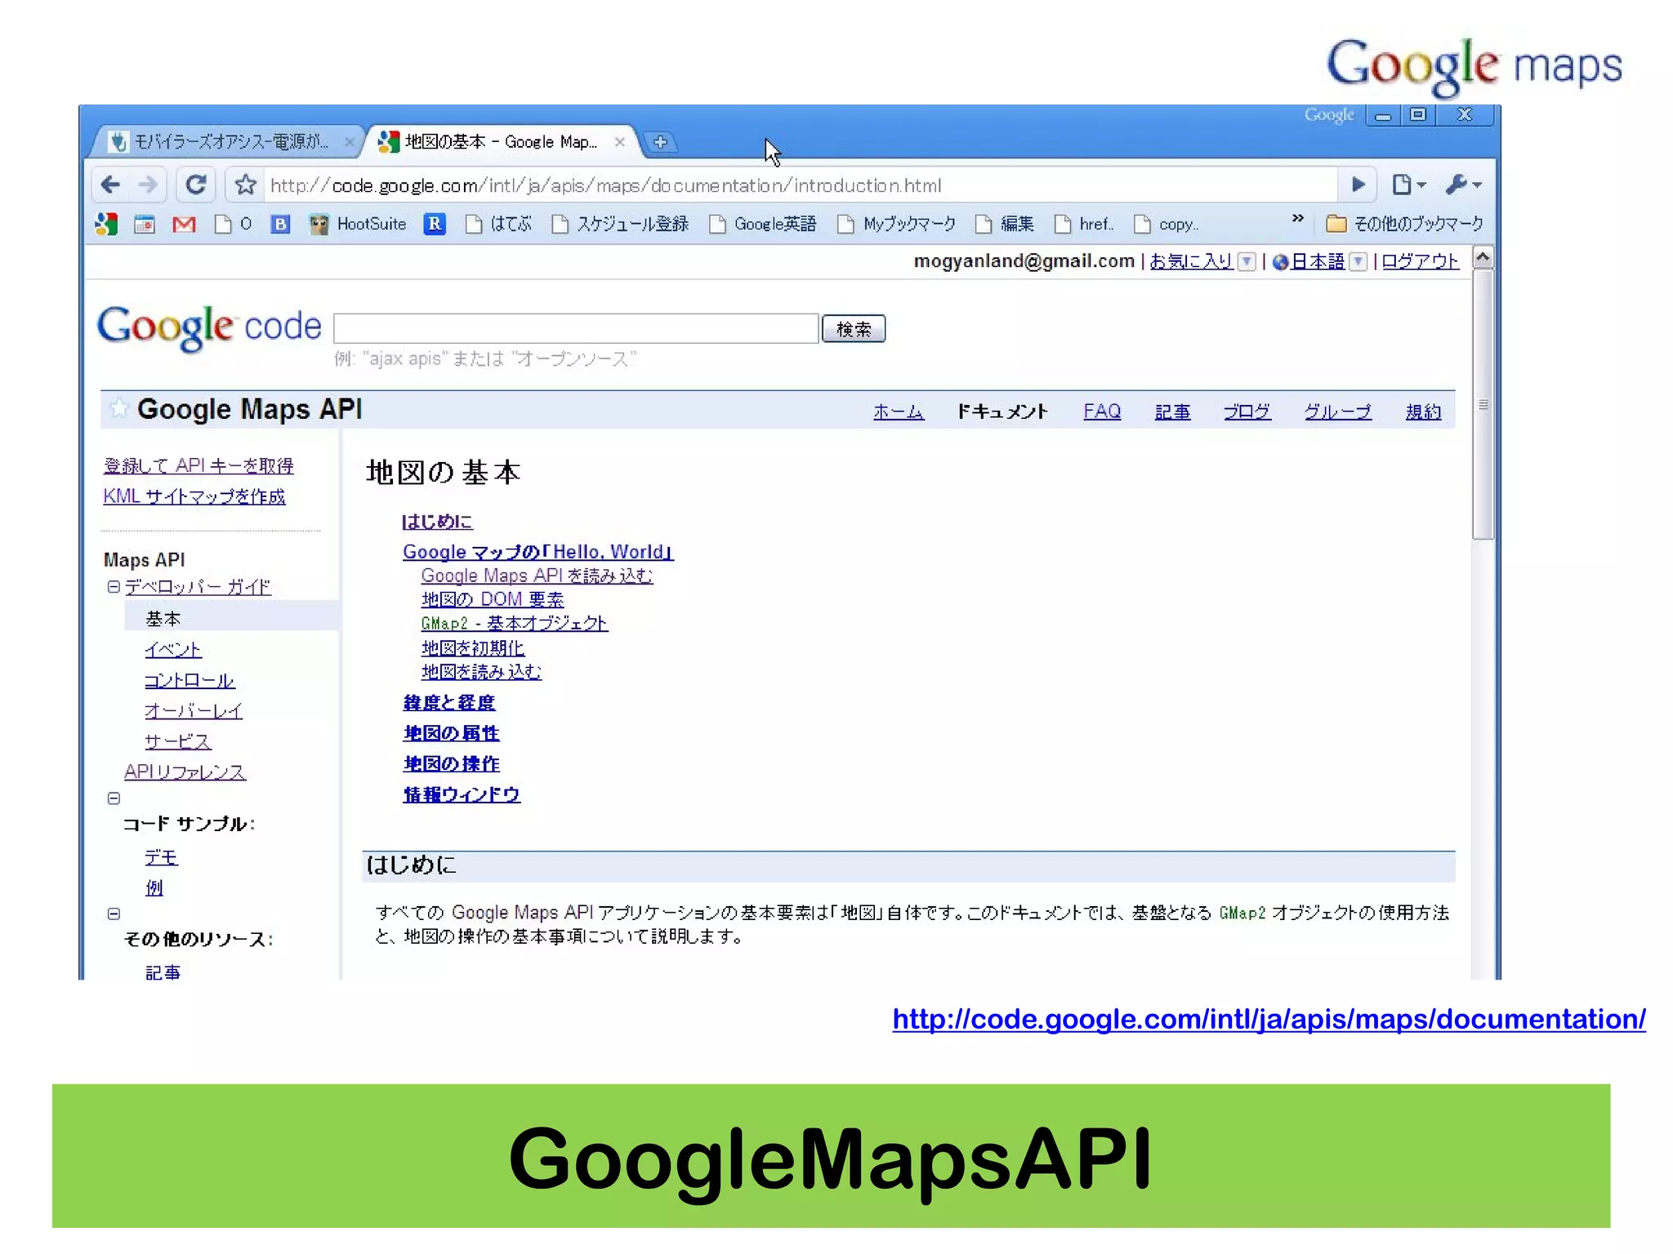Collapse the その他のリソース section
The image size is (1673, 1254).
coord(114,914)
